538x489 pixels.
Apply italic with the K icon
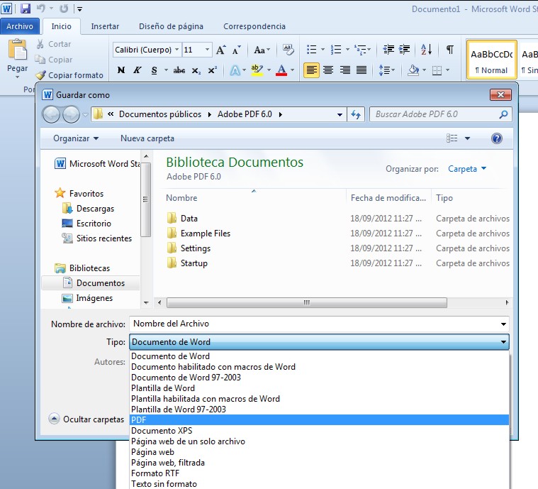click(137, 70)
